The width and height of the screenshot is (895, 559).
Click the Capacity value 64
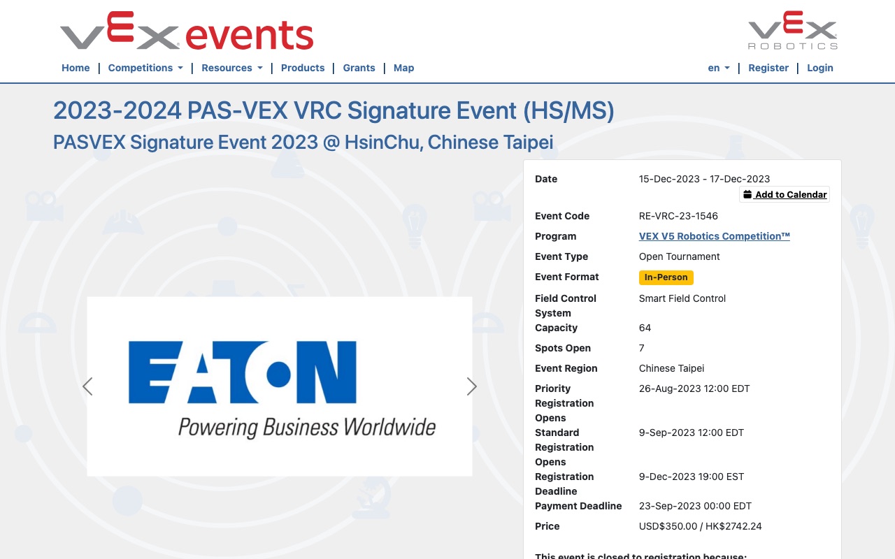[x=645, y=328]
